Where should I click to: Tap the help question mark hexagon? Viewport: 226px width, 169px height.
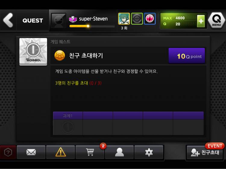pyautogui.click(x=8, y=152)
